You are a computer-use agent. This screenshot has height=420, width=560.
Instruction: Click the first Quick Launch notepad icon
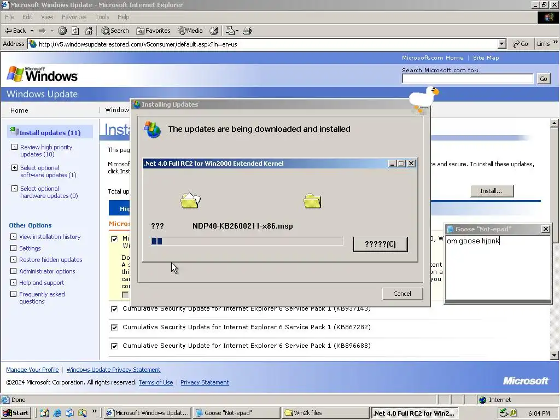pos(45,413)
